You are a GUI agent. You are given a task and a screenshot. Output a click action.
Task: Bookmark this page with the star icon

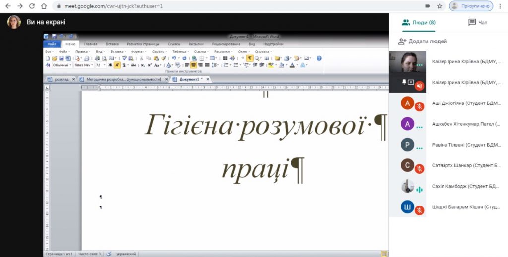pos(440,6)
